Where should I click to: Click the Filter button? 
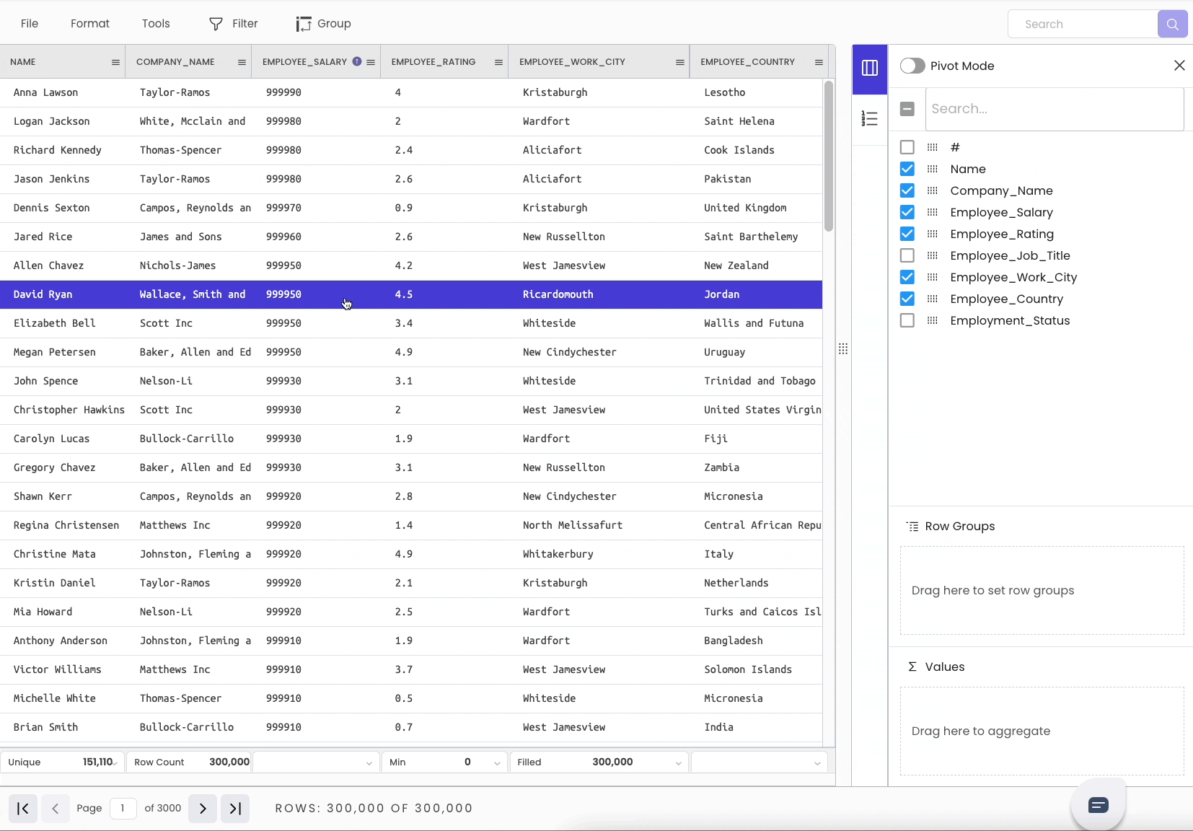234,24
